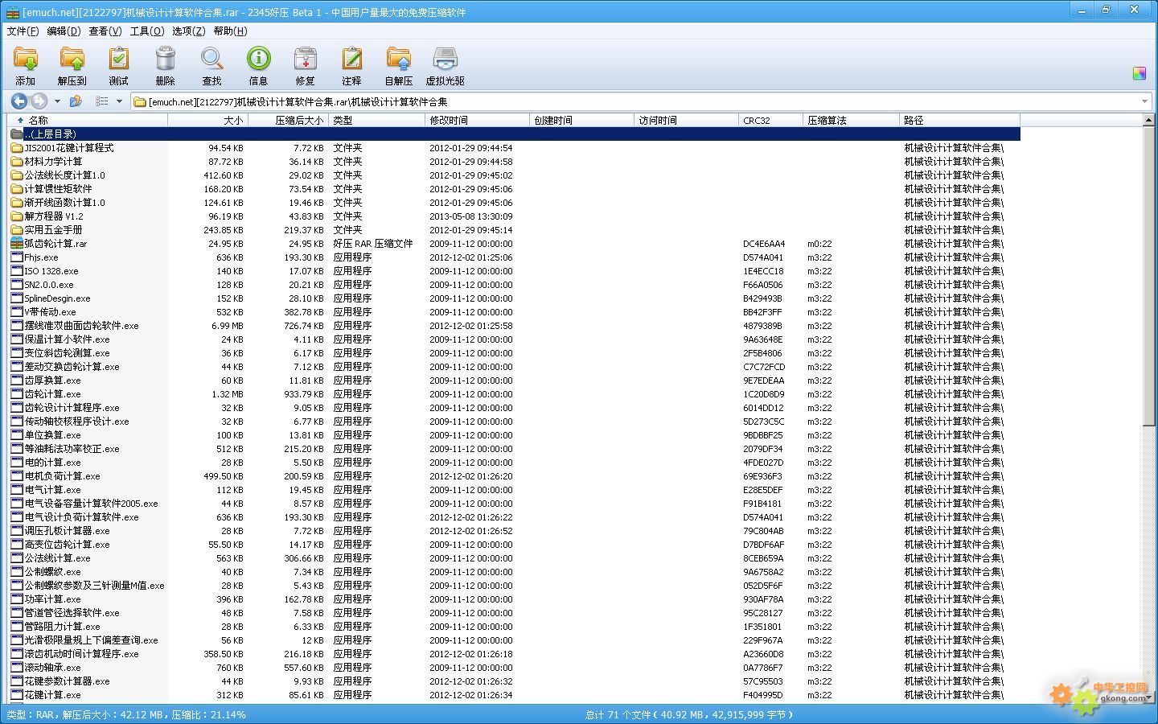
Task: Sort by the CRC32 column header
Action: coord(770,120)
